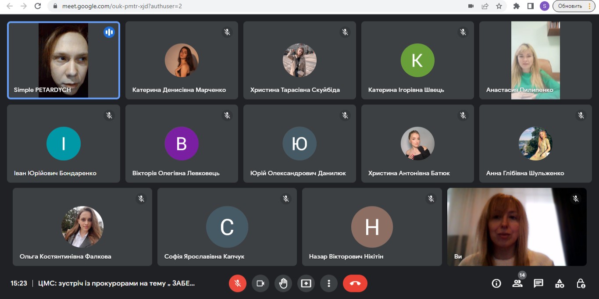Bookmark this page with the star icon
The width and height of the screenshot is (599, 299).
point(499,6)
